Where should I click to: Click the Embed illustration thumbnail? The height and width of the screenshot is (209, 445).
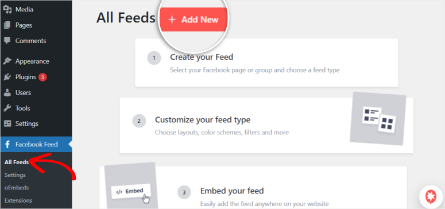coord(131,185)
